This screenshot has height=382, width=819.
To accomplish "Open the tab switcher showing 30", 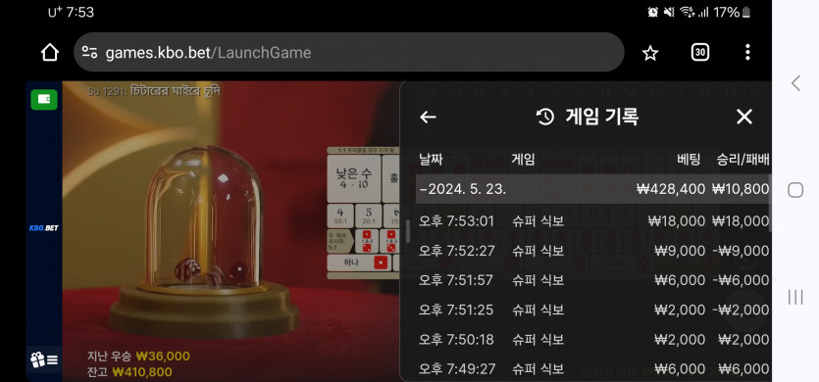I will tap(700, 52).
